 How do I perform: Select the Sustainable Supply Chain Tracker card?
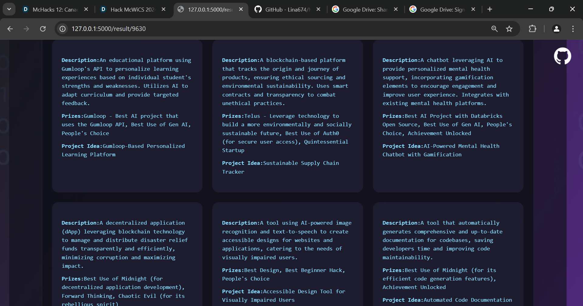[x=288, y=116]
